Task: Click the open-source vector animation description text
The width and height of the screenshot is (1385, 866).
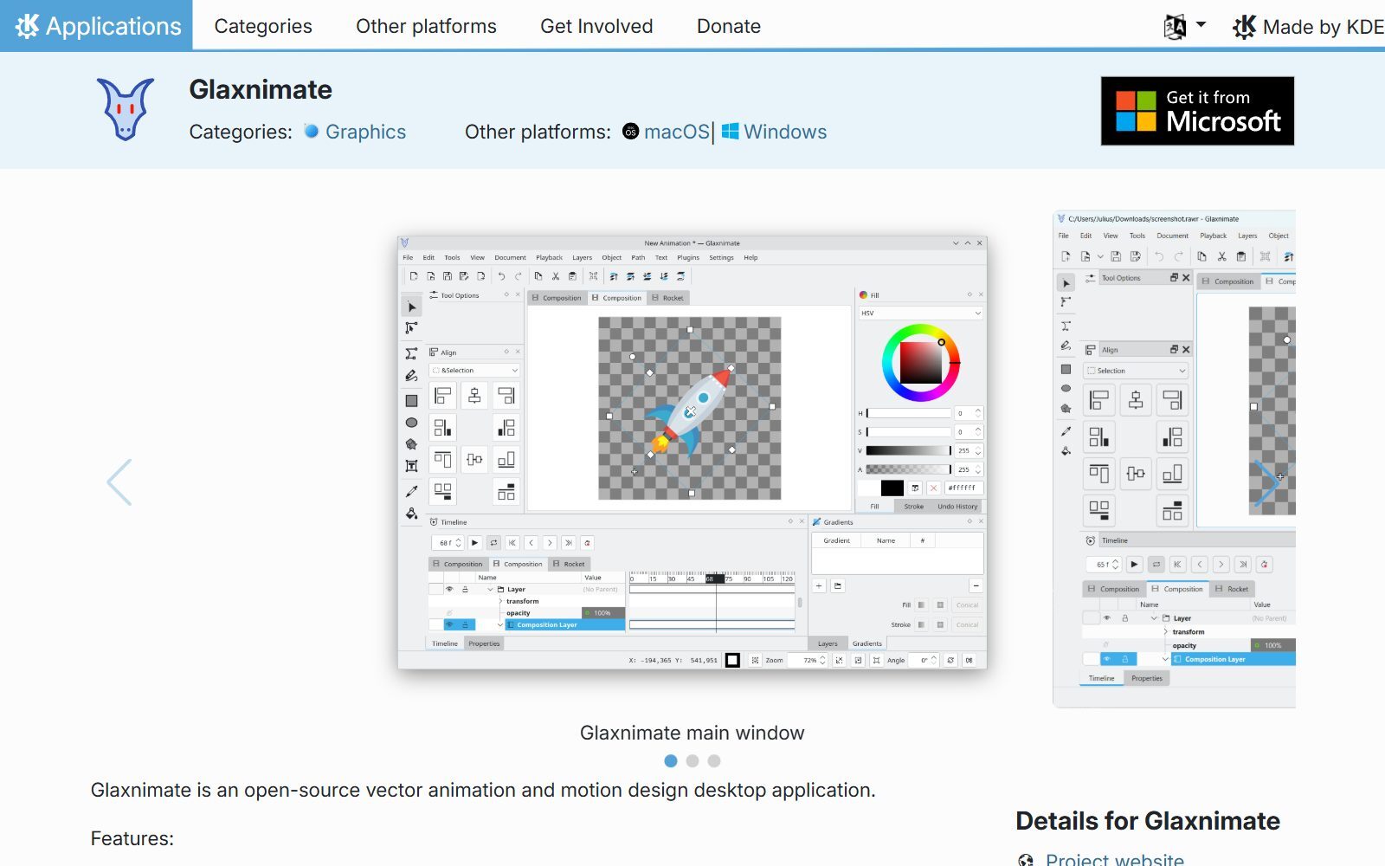Action: (x=483, y=790)
